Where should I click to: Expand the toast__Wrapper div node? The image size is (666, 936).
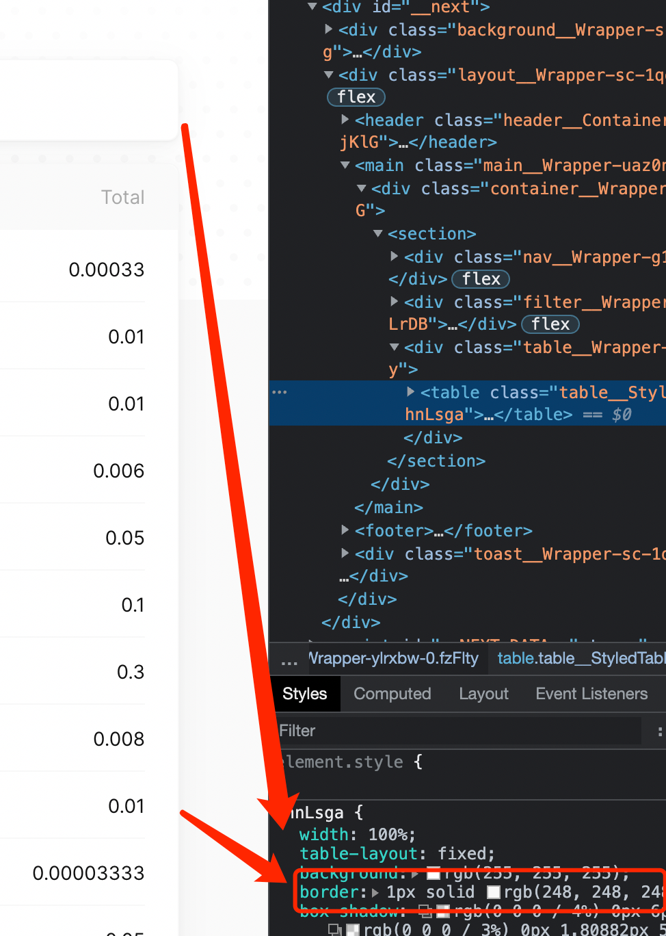tap(345, 554)
